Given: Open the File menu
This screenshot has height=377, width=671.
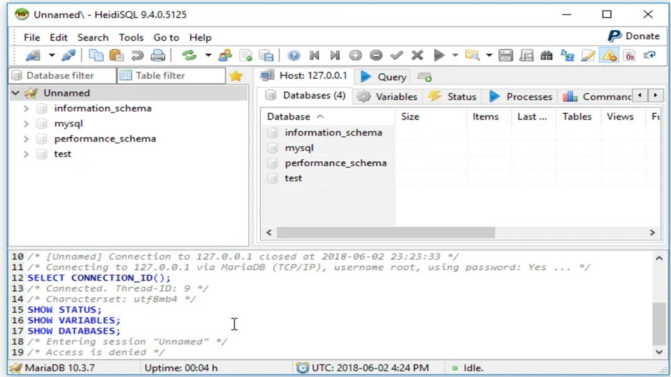Looking at the screenshot, I should pyautogui.click(x=31, y=38).
